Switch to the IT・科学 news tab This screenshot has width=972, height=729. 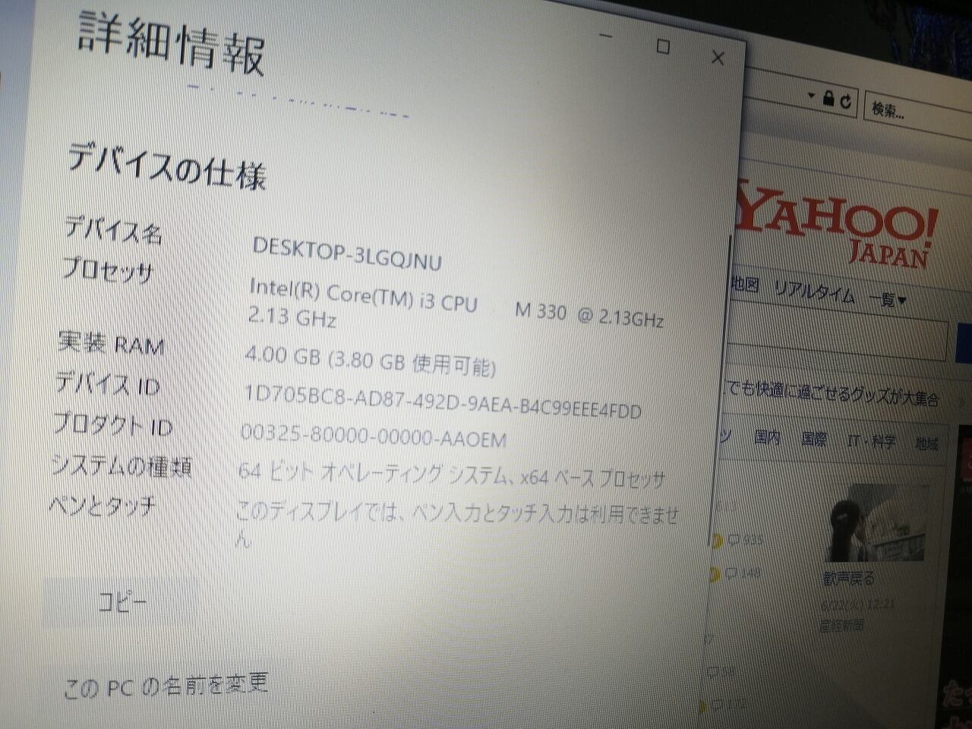pyautogui.click(x=871, y=441)
